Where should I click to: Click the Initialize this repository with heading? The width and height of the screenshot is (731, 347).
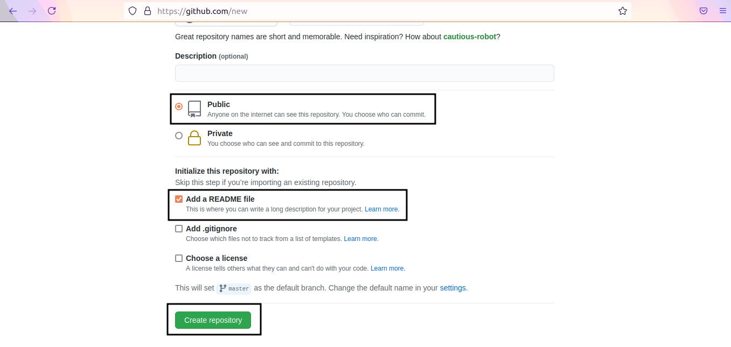tap(227, 171)
